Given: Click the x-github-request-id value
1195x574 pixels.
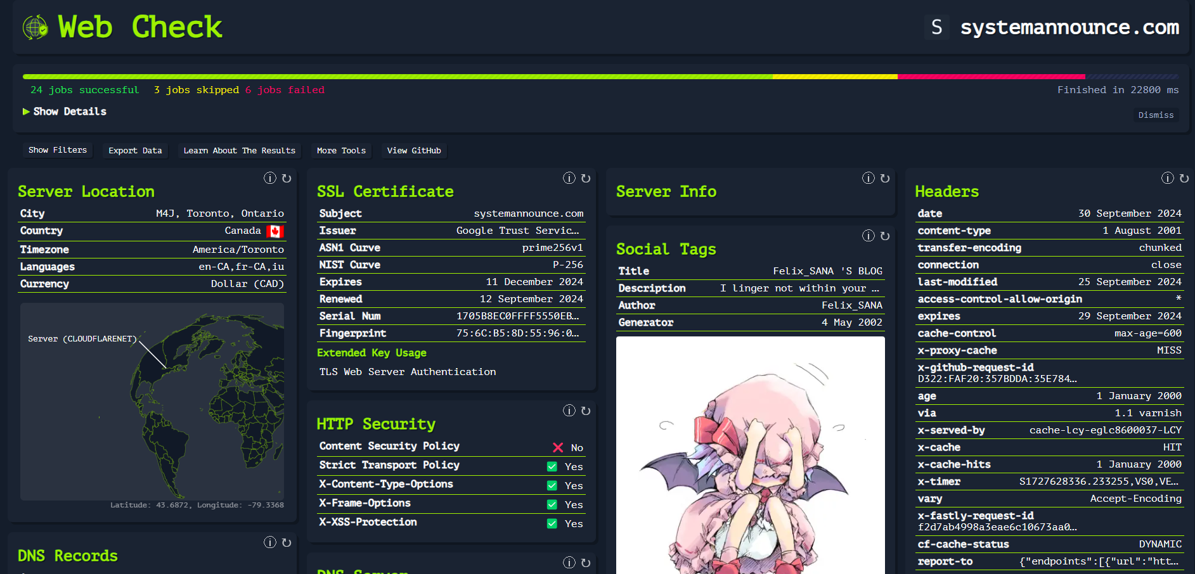Looking at the screenshot, I should [997, 379].
